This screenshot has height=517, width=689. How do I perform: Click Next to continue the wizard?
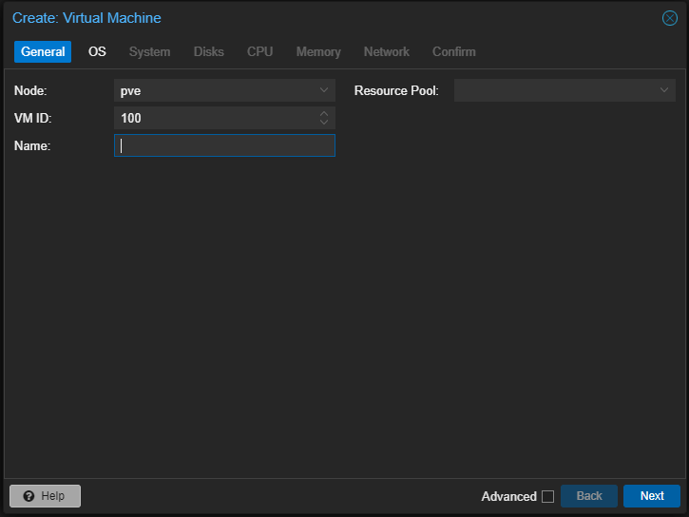pos(651,496)
